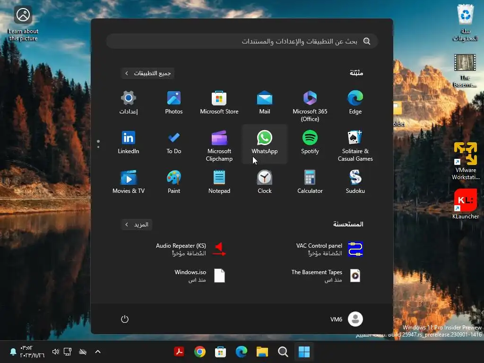Screen dimensions: 484x363
Task: Open Audio Repeater (KS) recommended item
Action: click(190, 249)
